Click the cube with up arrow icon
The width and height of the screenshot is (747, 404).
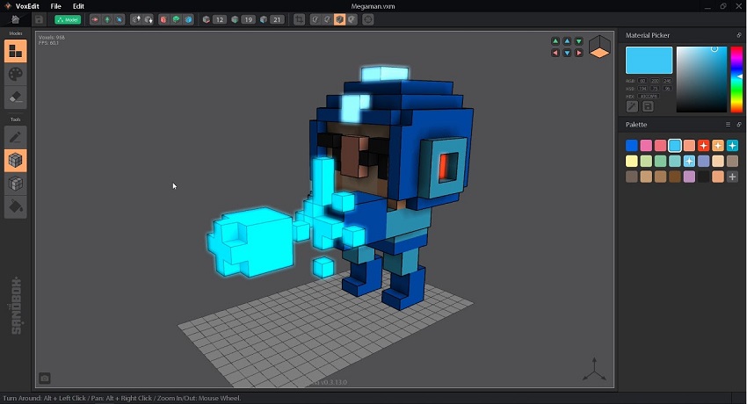point(136,19)
